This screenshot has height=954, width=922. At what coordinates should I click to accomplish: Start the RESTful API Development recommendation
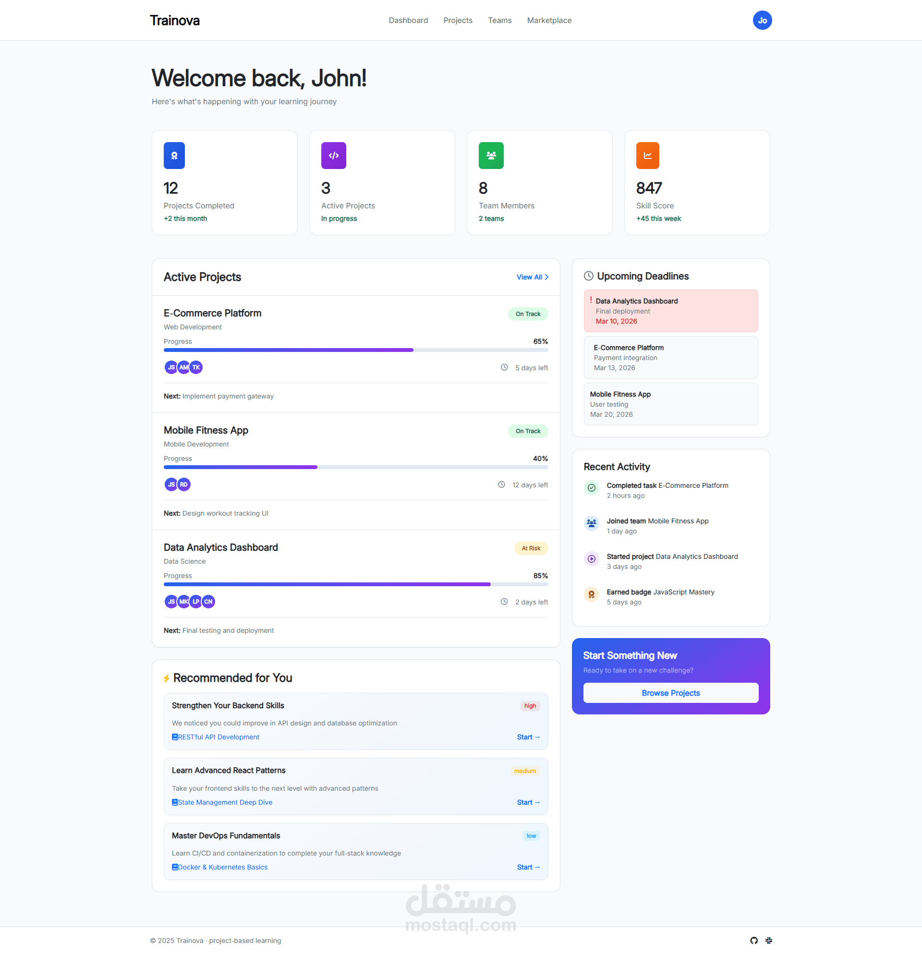[x=528, y=737]
